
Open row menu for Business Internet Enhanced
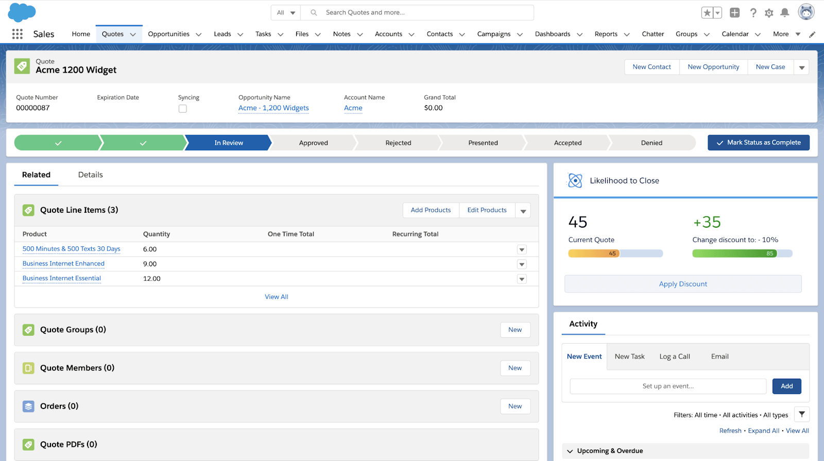point(522,264)
